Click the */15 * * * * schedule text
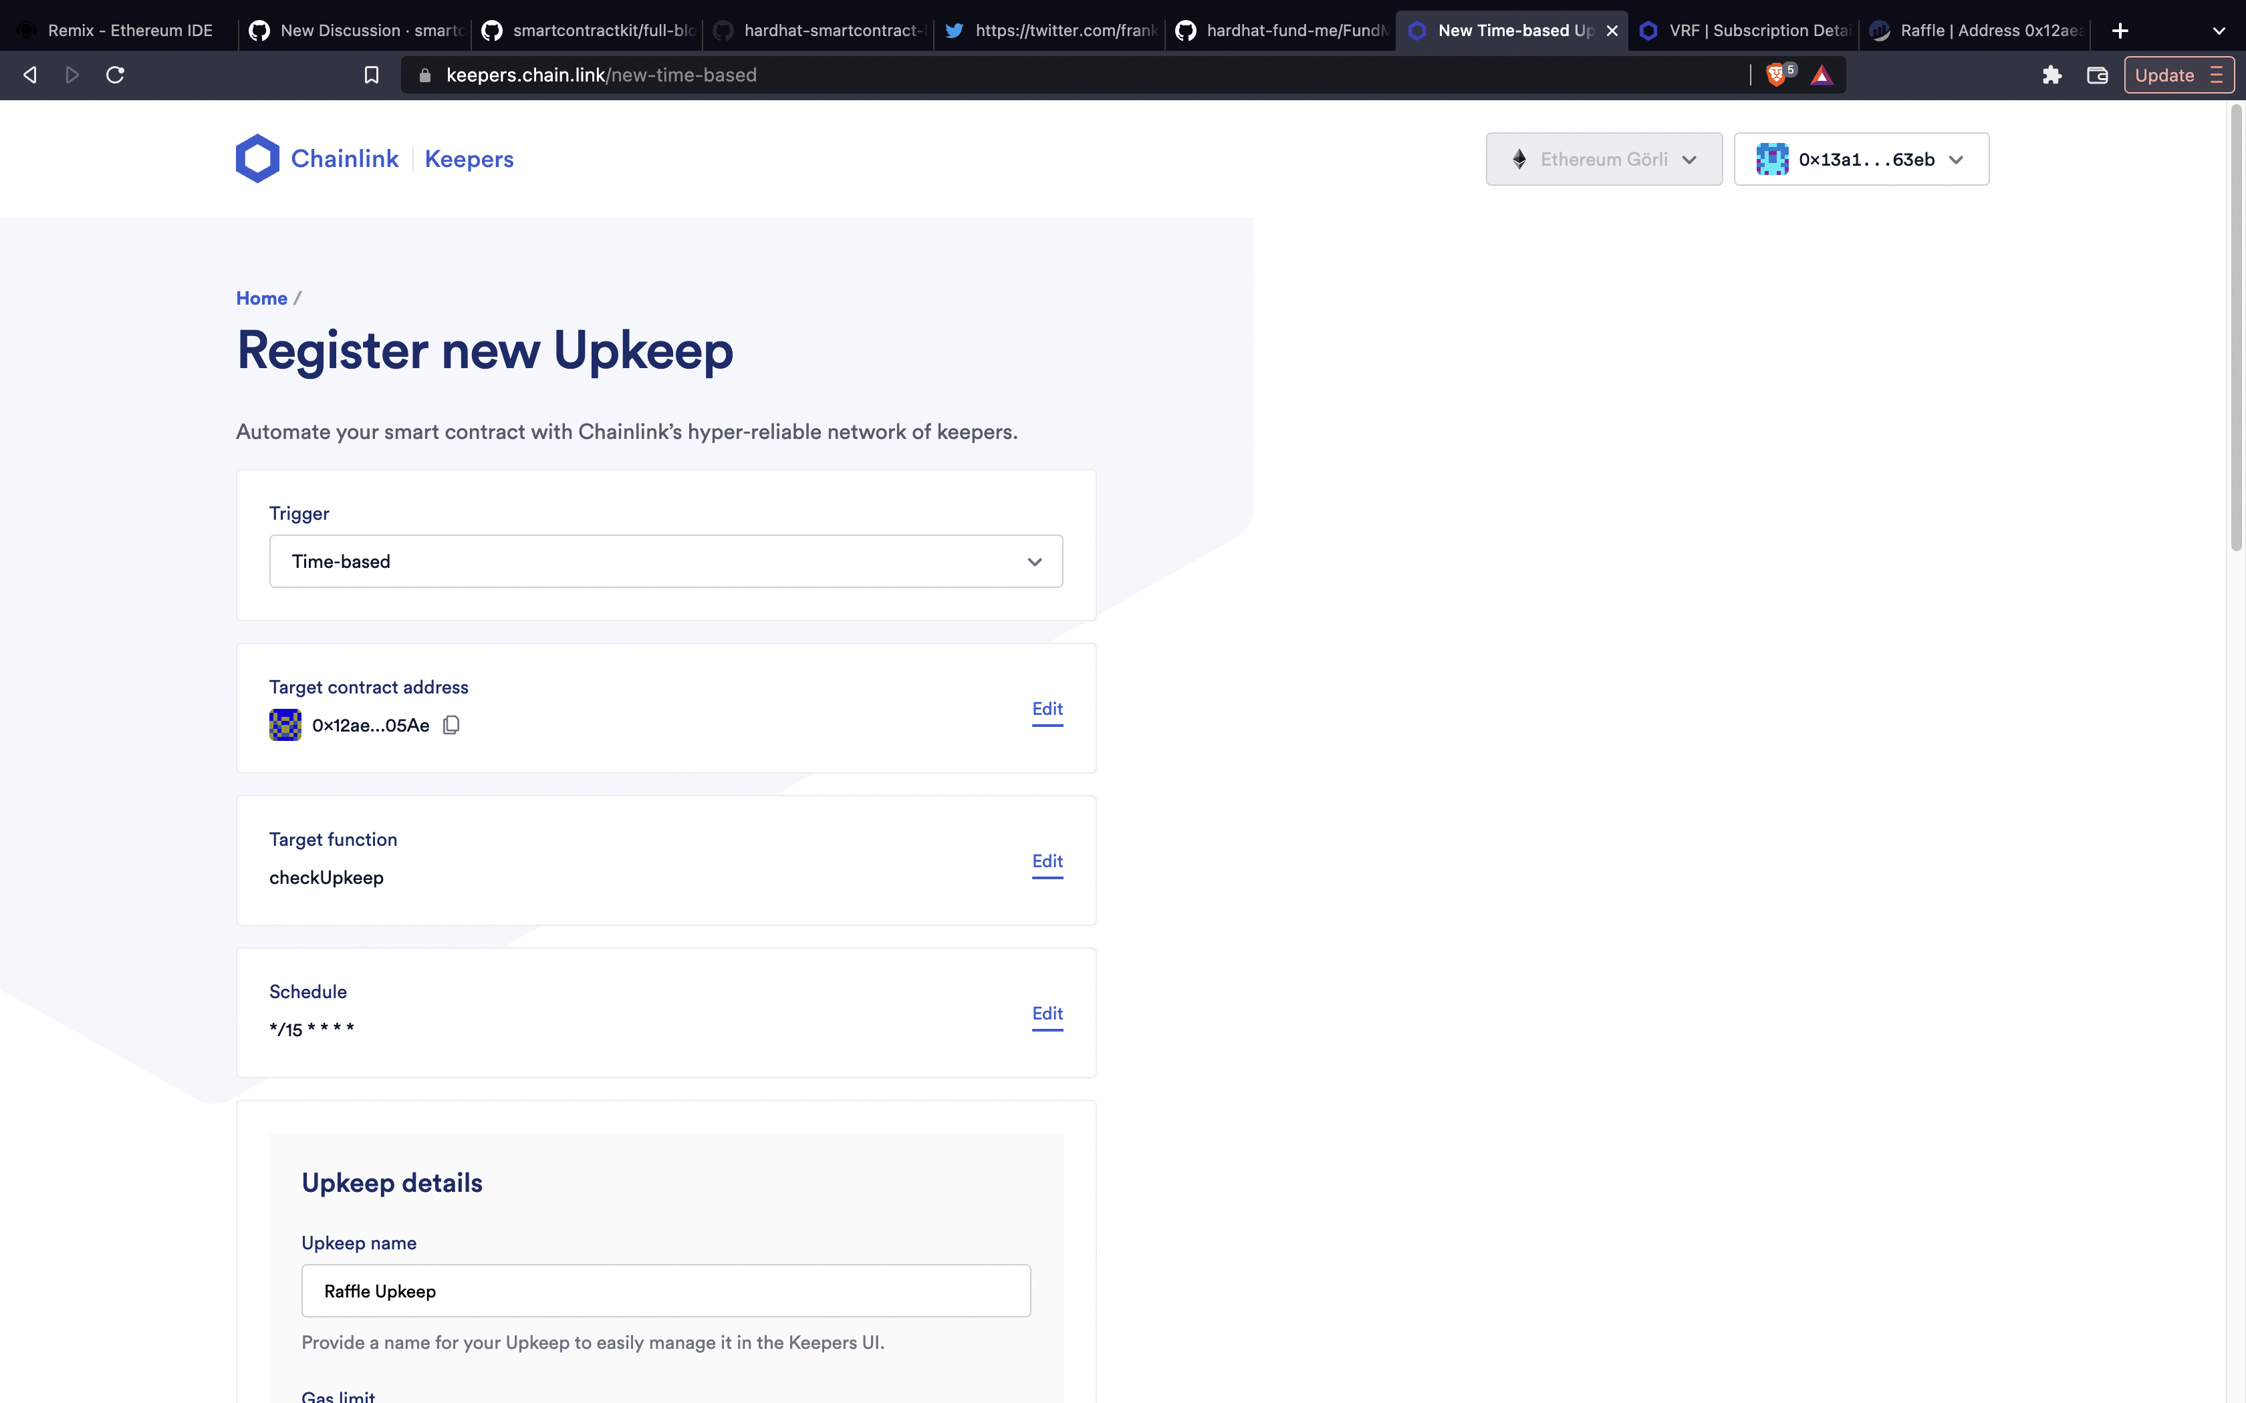The height and width of the screenshot is (1403, 2246). (x=312, y=1029)
